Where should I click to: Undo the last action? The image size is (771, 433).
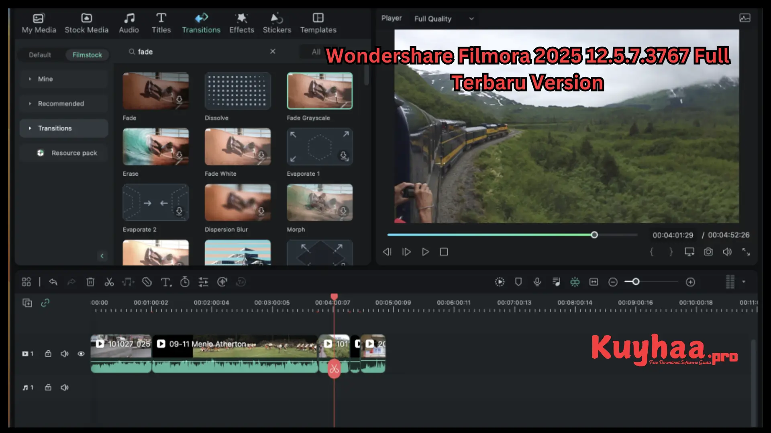point(53,282)
